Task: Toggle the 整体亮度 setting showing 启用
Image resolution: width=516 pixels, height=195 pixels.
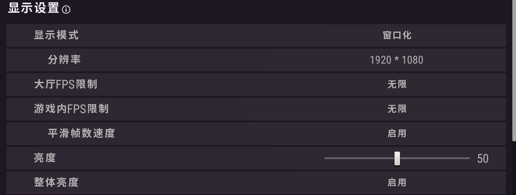Action: 397,182
